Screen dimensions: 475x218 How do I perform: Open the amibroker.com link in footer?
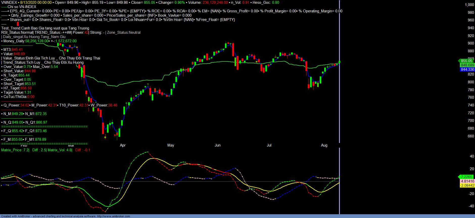tap(113, 216)
